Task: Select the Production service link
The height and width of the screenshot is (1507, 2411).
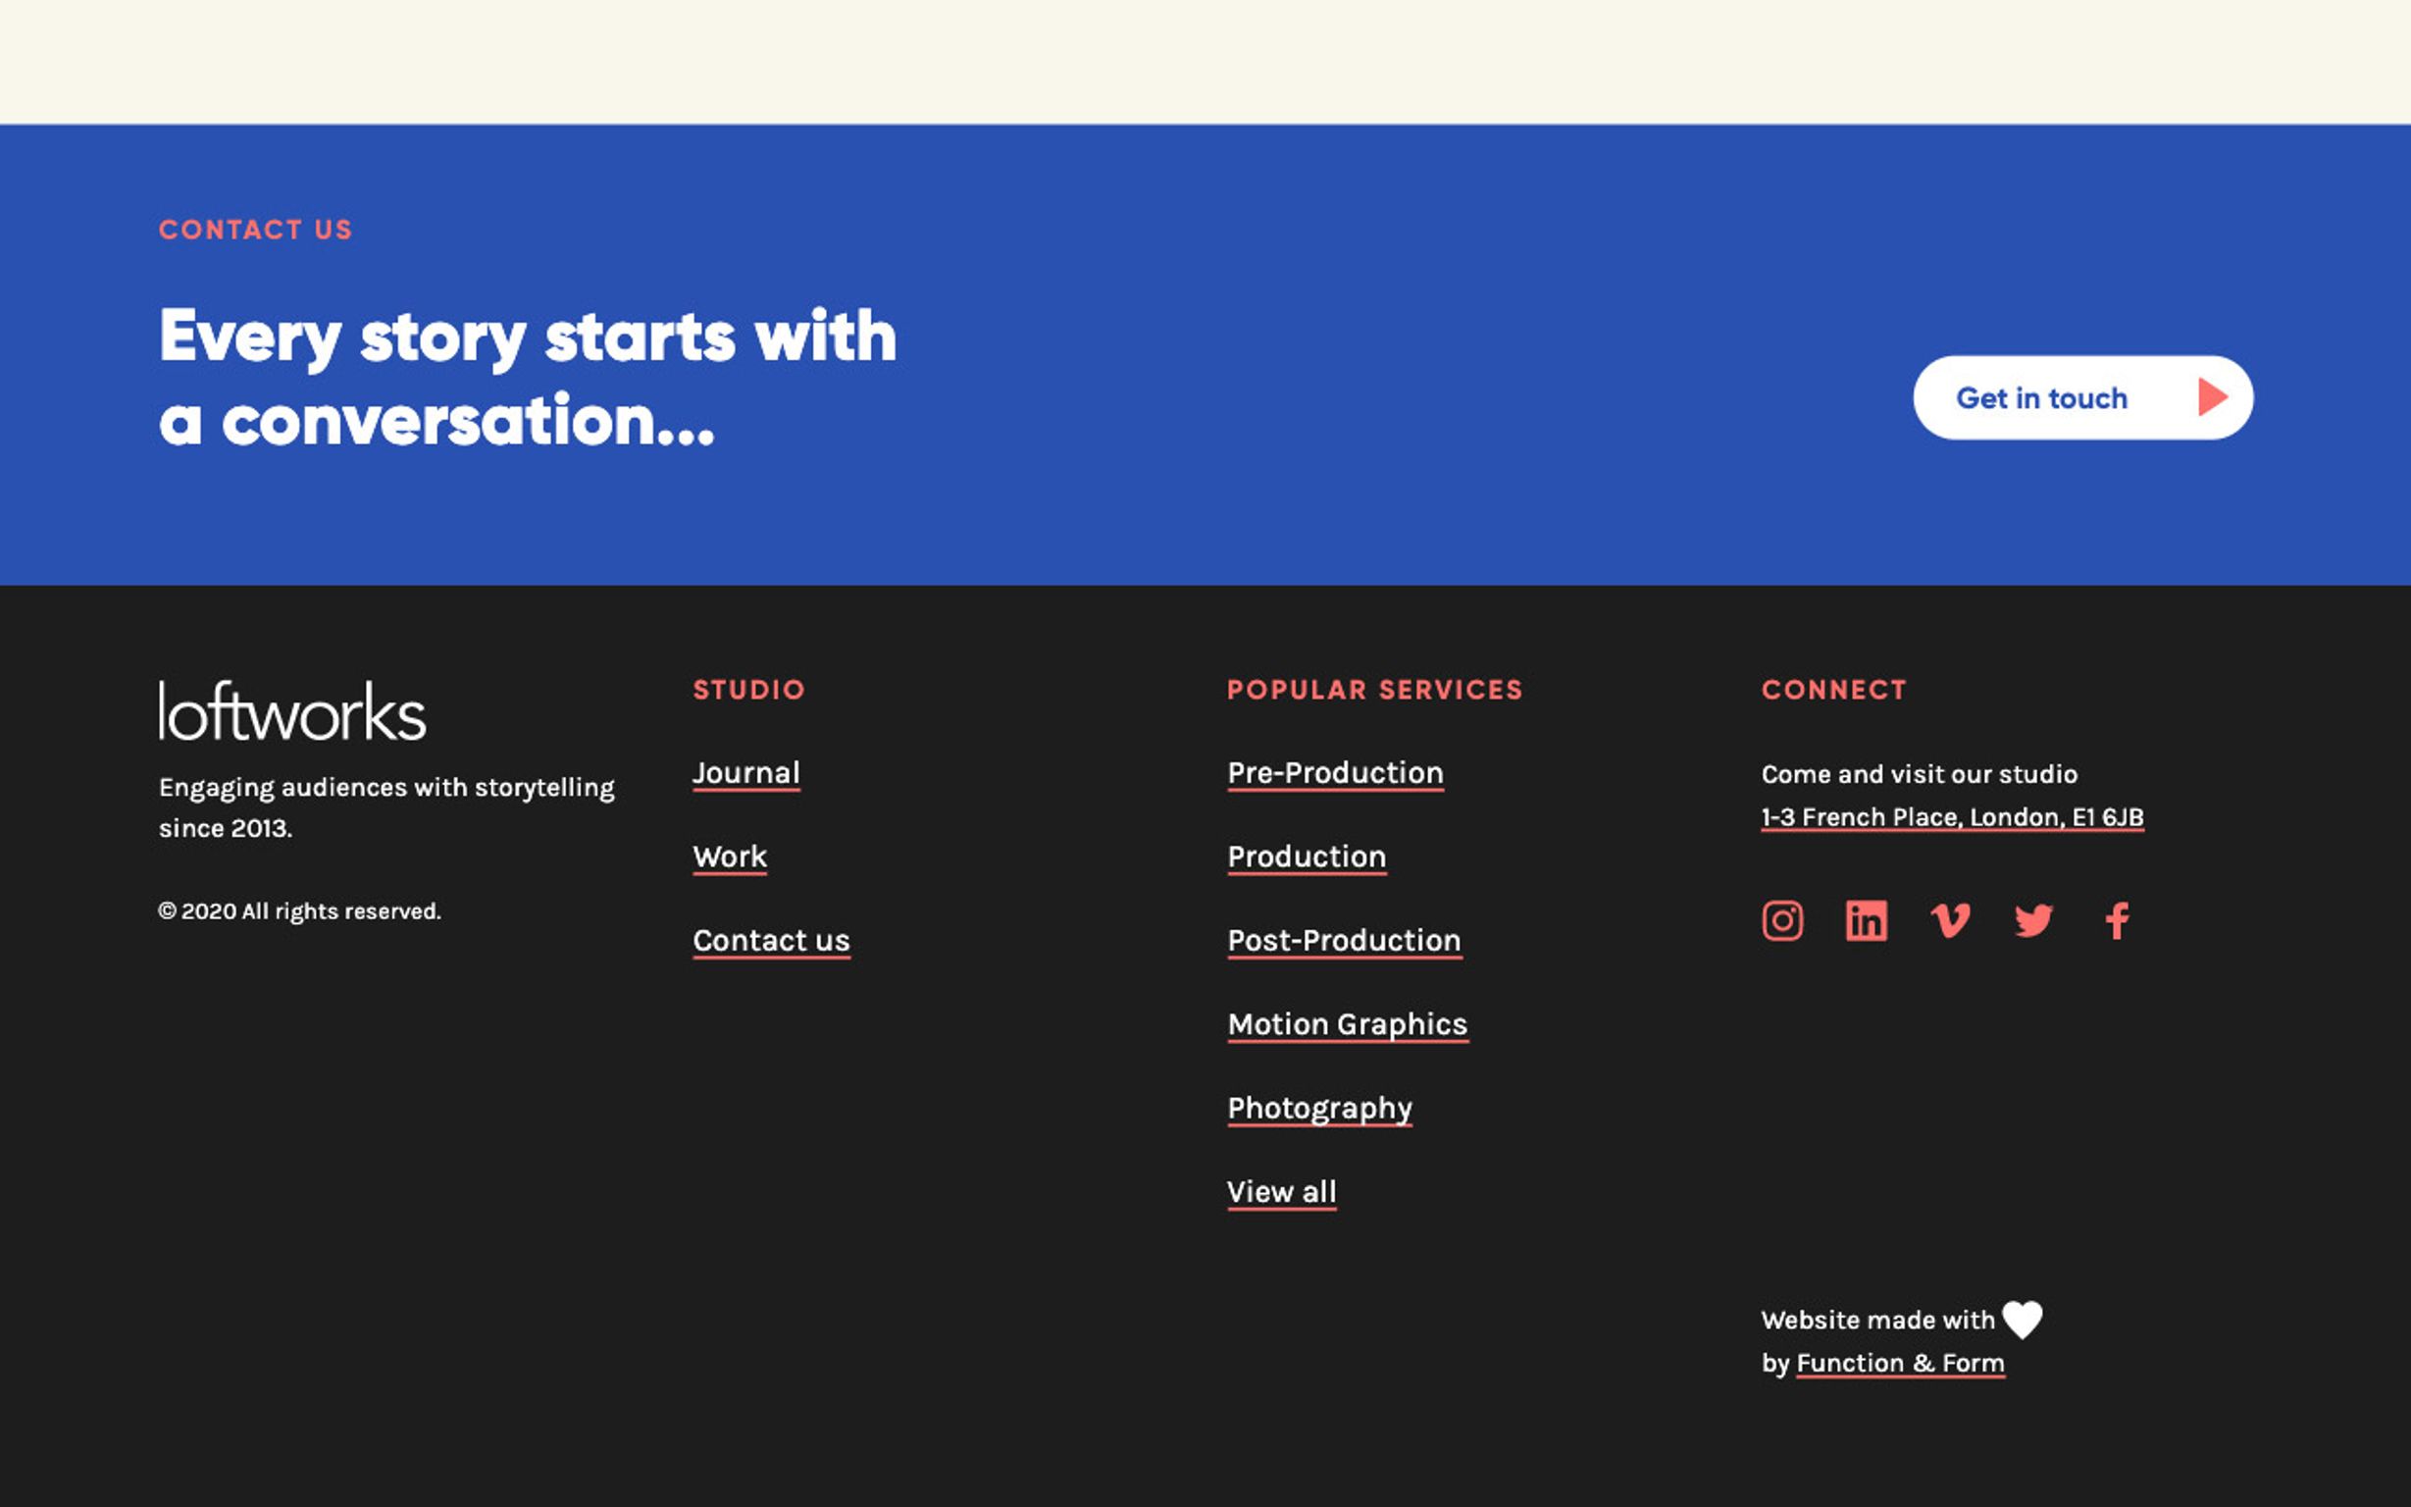Action: click(x=1307, y=857)
